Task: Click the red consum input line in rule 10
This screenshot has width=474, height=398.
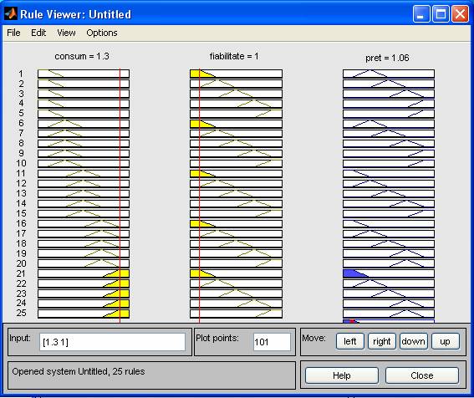Action: (120, 164)
